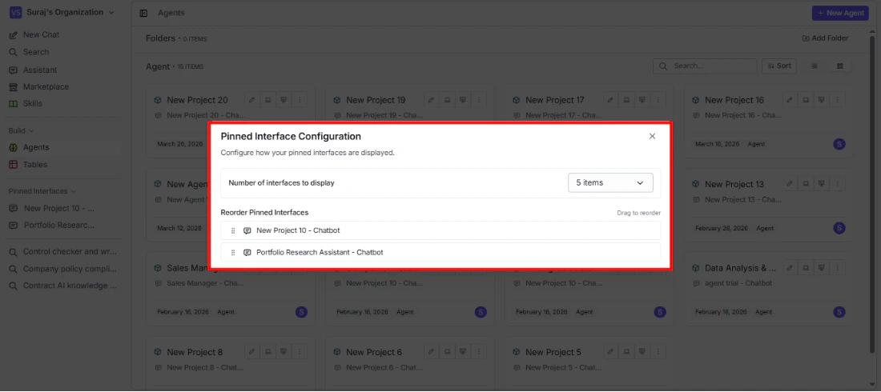This screenshot has height=392, width=881.
Task: Click presentation icon on New Project 19
Action: (x=463, y=100)
